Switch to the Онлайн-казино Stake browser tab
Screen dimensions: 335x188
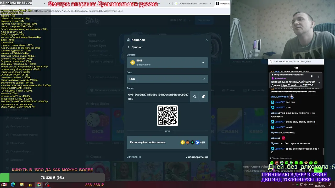tap(222, 4)
